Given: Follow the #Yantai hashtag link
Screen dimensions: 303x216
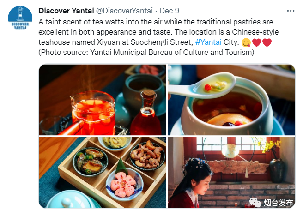Looking at the screenshot, I should pos(208,42).
